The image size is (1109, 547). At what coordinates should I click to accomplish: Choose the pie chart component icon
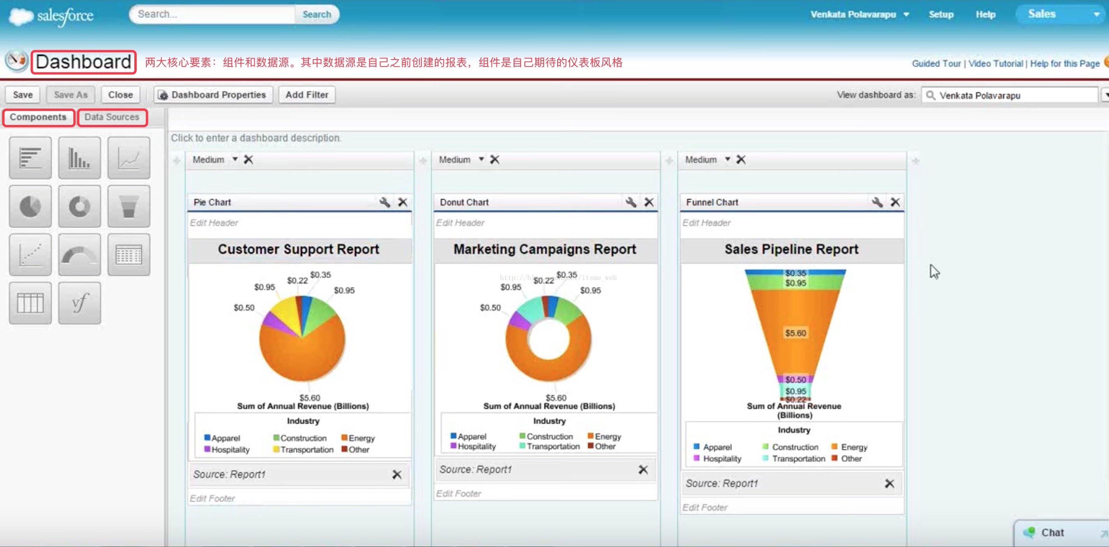tap(30, 207)
